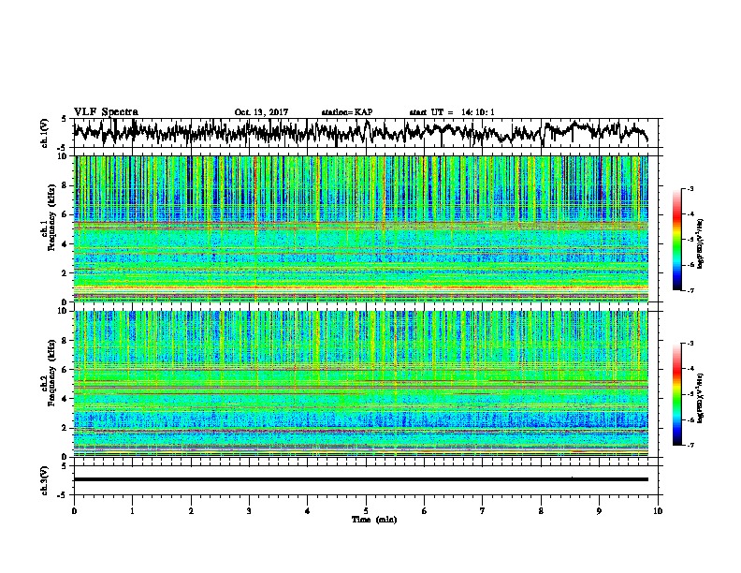Image resolution: width=741 pixels, height=573 pixels.
Task: Click the "10" tick on the time axis
Action: [x=658, y=511]
